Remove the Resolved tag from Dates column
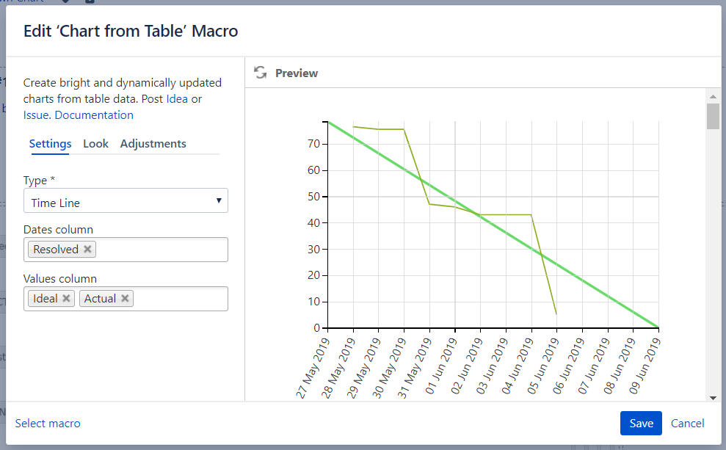The height and width of the screenshot is (450, 726). 88,250
